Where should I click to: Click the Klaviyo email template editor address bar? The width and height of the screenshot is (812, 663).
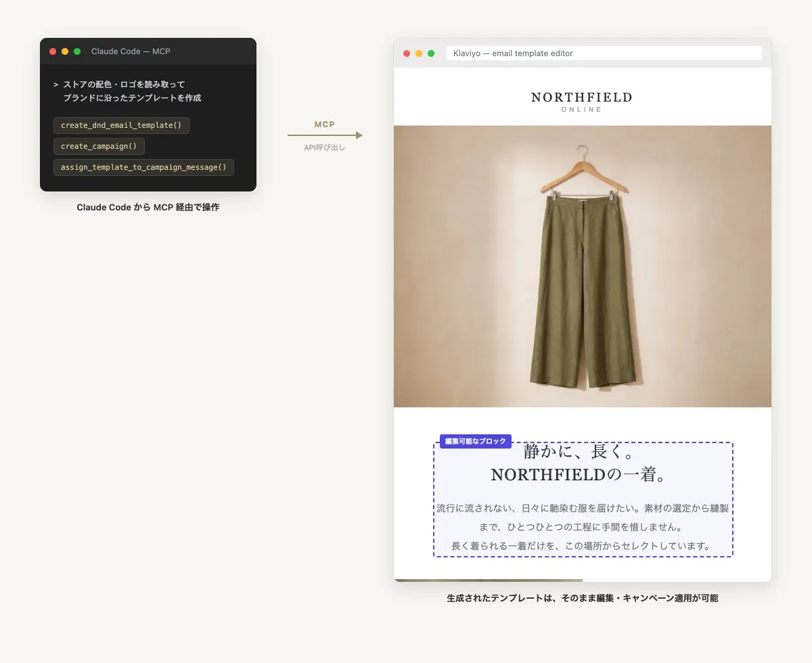coord(604,53)
